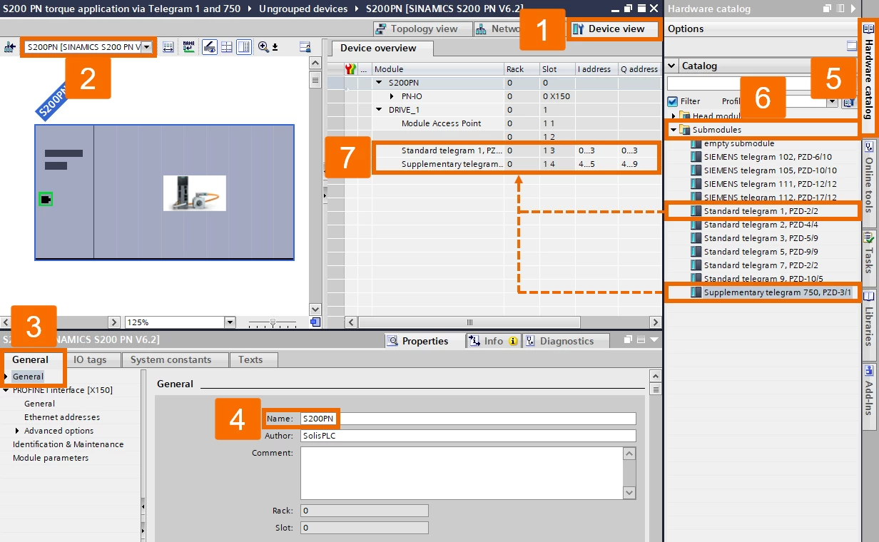Select Identification & Maintenance in property tree
This screenshot has height=542, width=879.
coord(68,444)
